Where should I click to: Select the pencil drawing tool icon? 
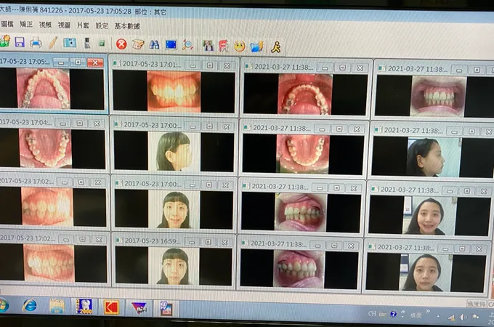pyautogui.click(x=53, y=43)
